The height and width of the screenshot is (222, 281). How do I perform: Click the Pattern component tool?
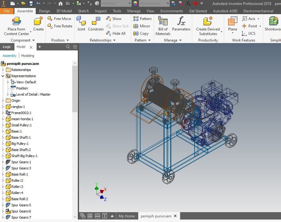click(142, 19)
